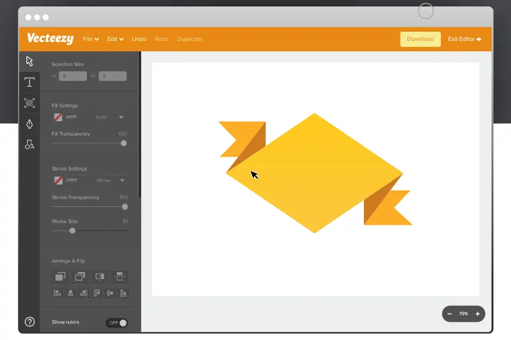This screenshot has height=340, width=511.
Task: Open the Edit menu
Action: tap(115, 39)
